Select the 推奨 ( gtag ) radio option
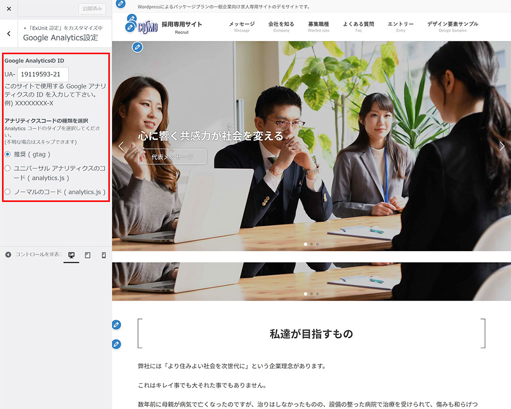Screen dimensions: 511x409 pyautogui.click(x=8, y=154)
